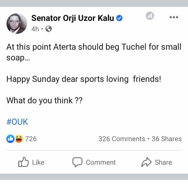Image resolution: width=188 pixels, height=184 pixels.
Task: Visit the Senator Orji Uzor Kalu page name
Action: point(73,18)
